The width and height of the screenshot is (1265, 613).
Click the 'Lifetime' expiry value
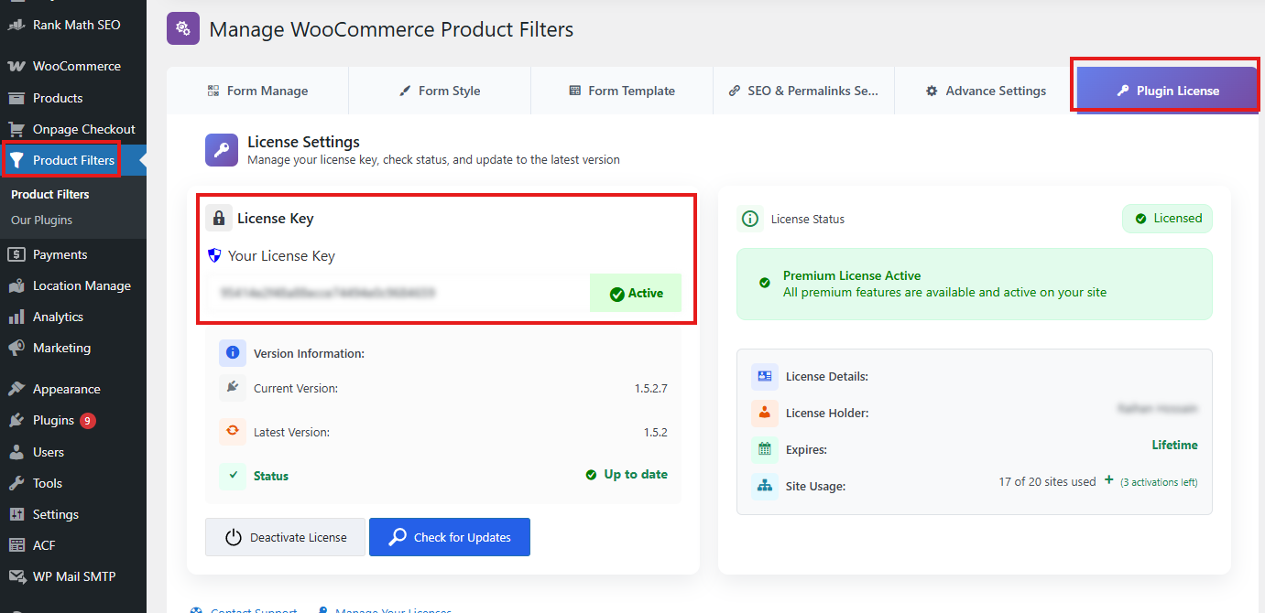point(1174,445)
